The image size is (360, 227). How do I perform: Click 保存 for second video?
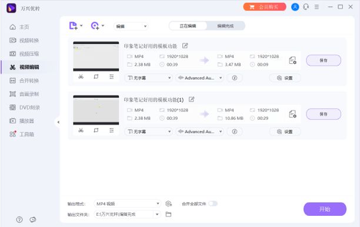(x=324, y=114)
